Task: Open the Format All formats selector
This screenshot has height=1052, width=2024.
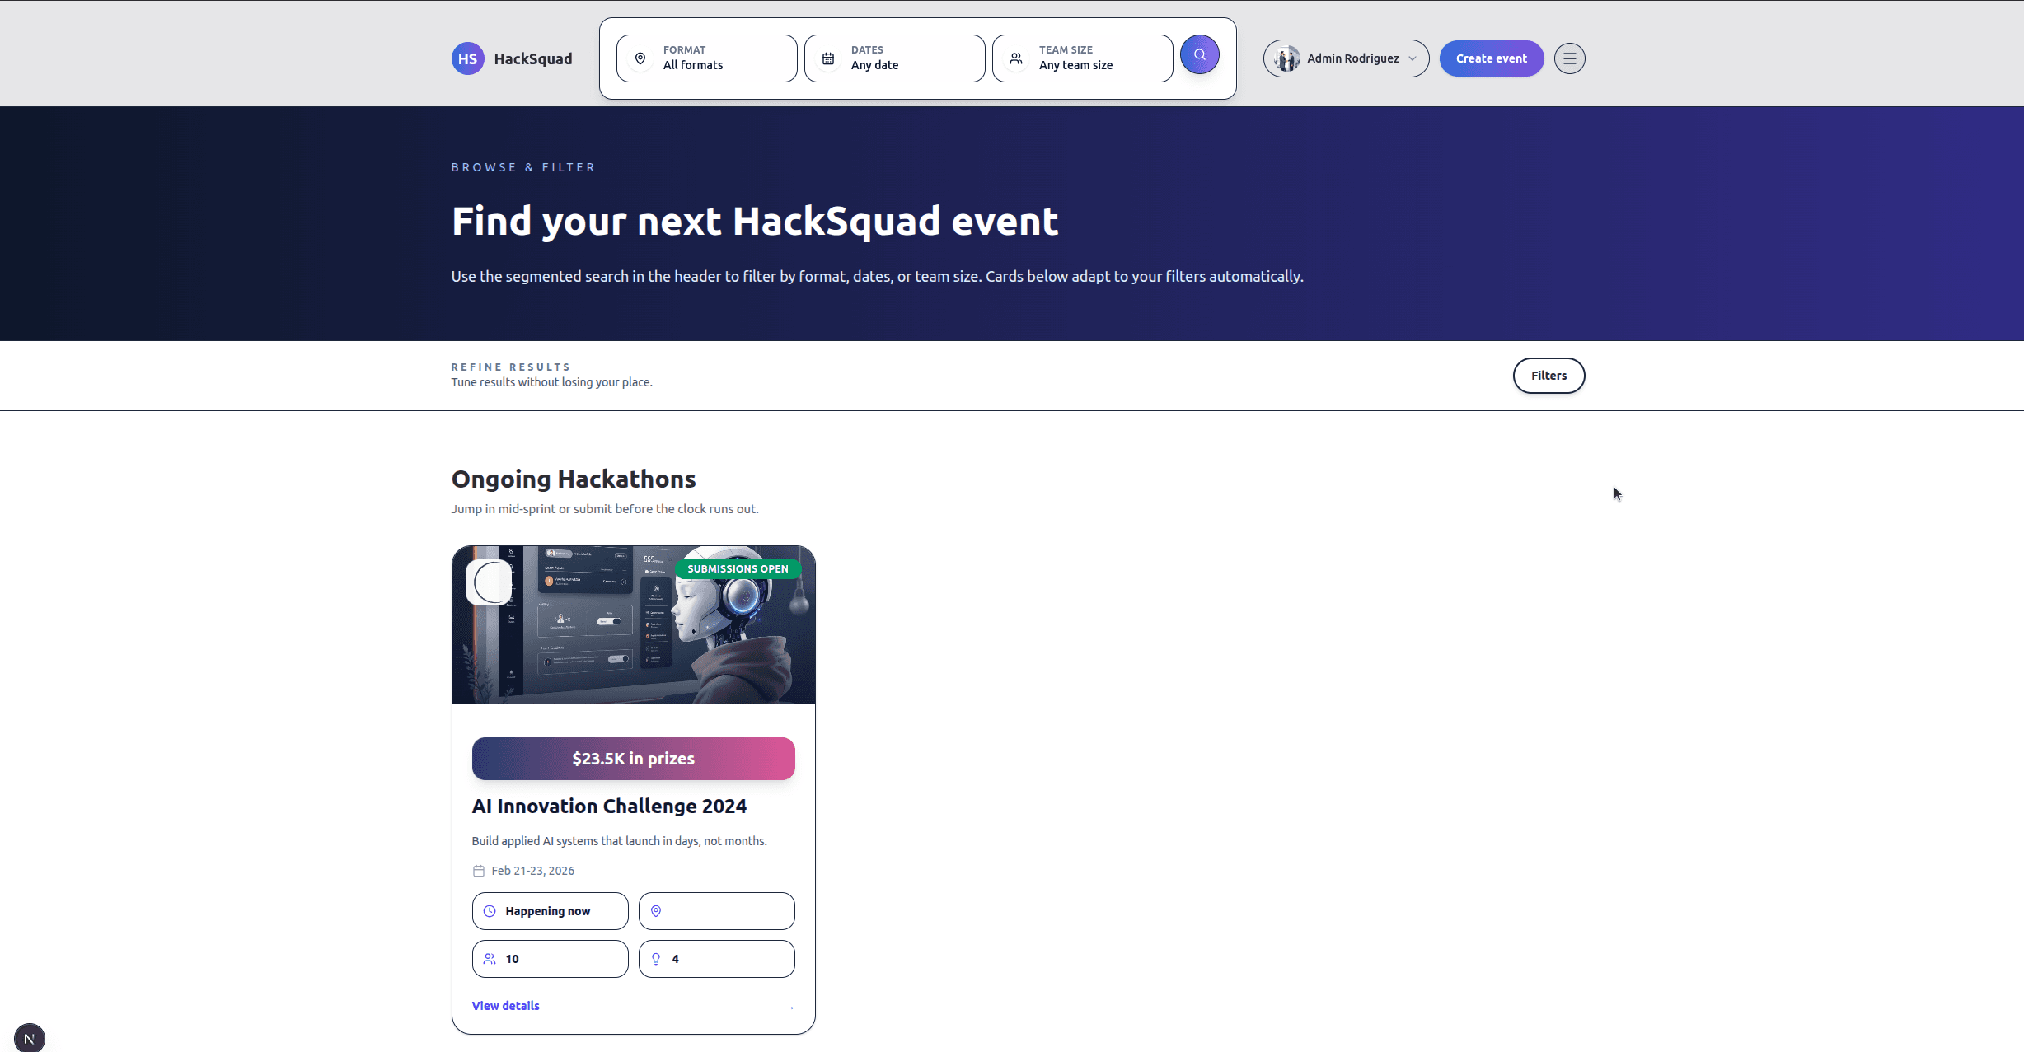Action: coord(706,58)
